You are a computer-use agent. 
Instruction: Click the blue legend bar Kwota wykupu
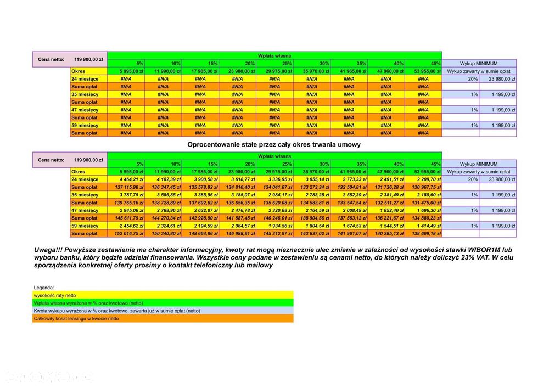163,311
